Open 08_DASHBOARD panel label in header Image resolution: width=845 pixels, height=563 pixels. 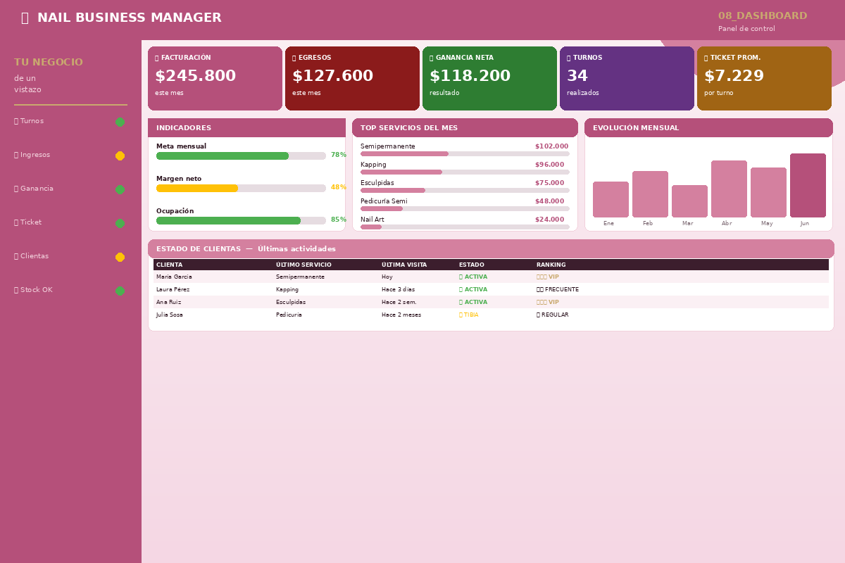763,16
